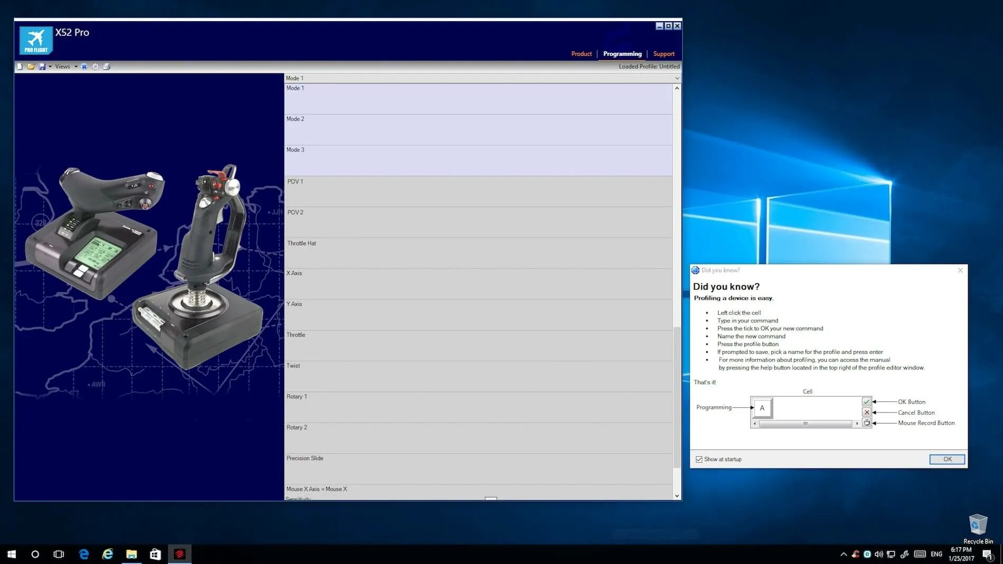Select the Mode 3 cell
This screenshot has width=1003, height=564.
coord(478,160)
